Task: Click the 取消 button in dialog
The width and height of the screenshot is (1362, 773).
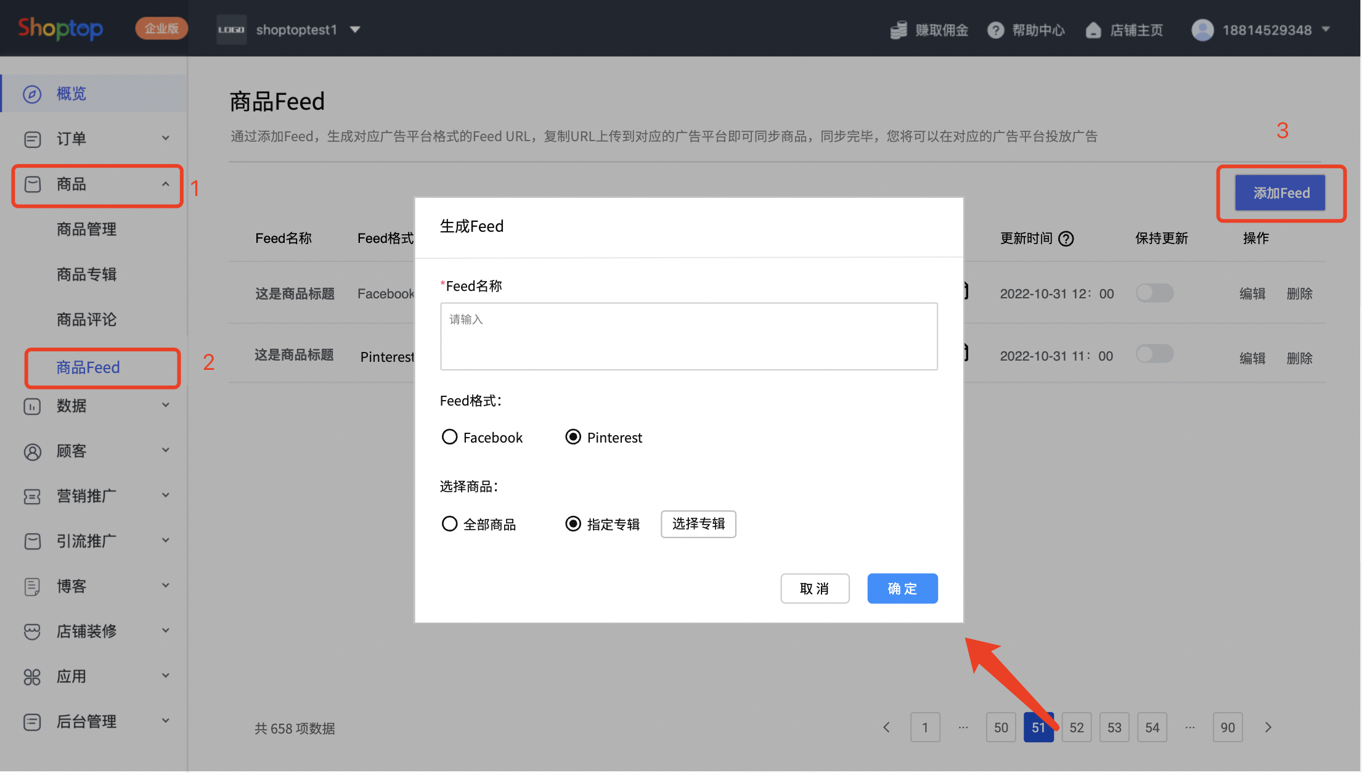Action: pos(815,589)
